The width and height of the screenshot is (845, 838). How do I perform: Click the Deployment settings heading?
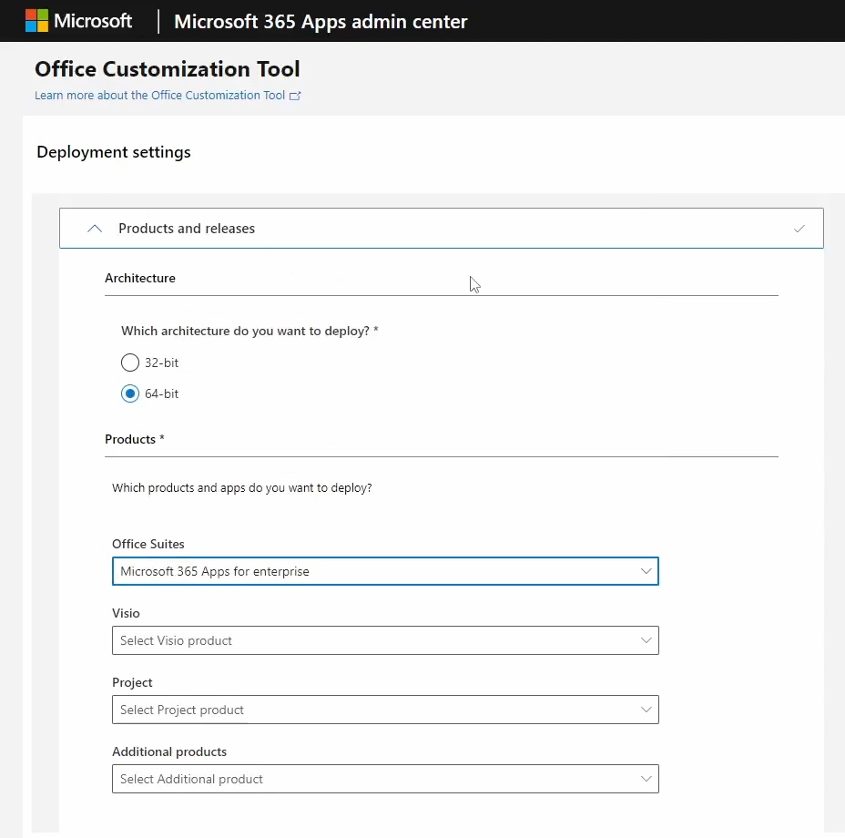pyautogui.click(x=114, y=152)
